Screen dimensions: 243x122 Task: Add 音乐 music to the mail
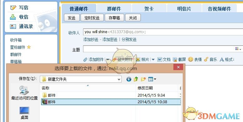pyautogui.click(x=210, y=59)
